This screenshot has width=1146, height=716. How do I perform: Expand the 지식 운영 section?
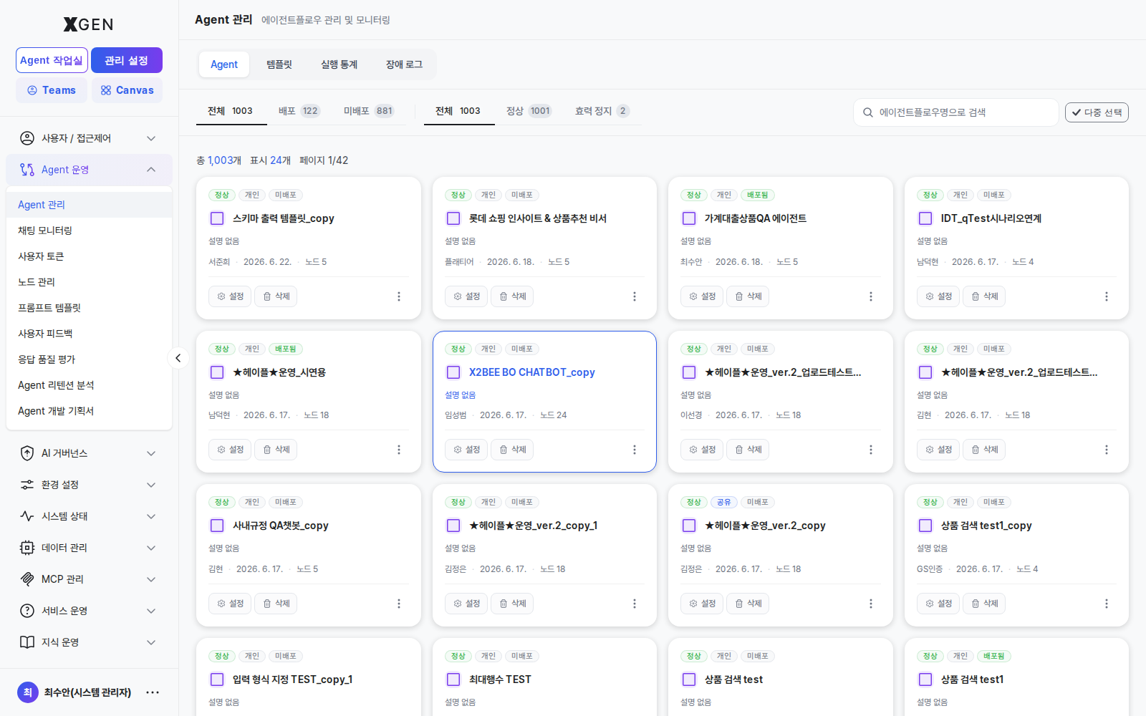89,642
